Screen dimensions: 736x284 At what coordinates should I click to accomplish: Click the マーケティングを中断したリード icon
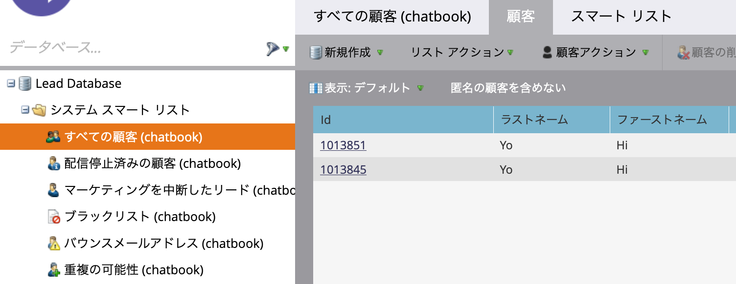[54, 190]
